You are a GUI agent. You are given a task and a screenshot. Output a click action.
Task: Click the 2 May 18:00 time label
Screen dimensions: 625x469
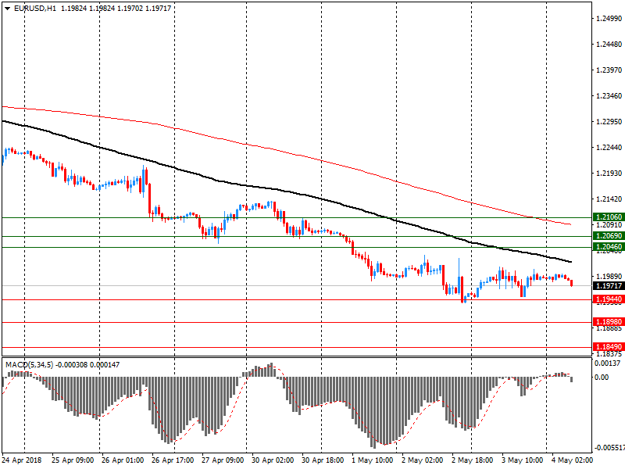(473, 460)
